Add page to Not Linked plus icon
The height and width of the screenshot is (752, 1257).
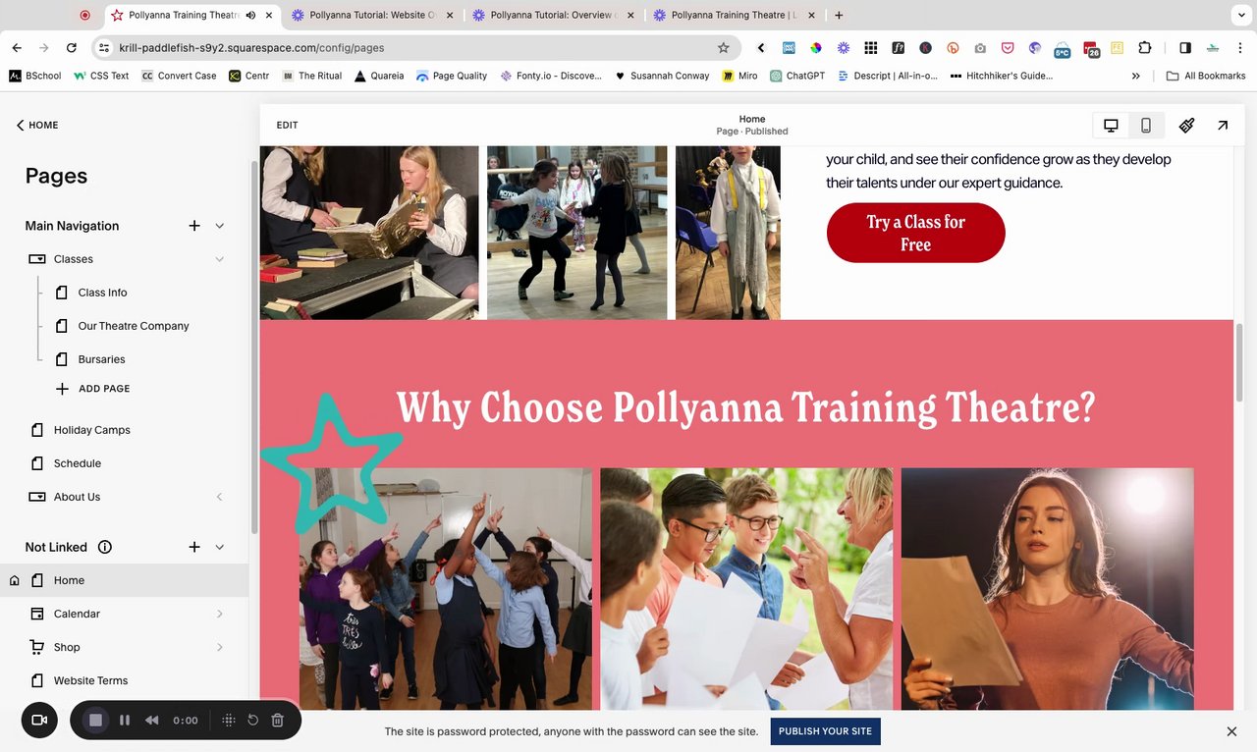(x=194, y=547)
